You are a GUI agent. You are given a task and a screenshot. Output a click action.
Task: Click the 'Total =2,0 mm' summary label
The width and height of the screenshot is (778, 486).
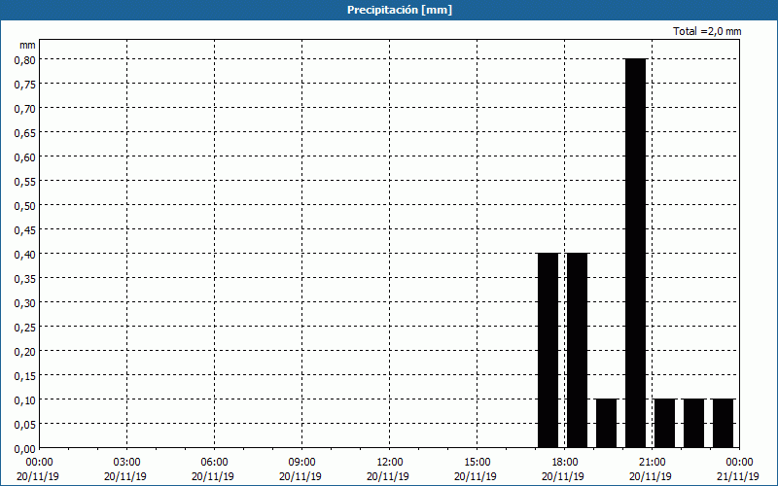point(707,31)
